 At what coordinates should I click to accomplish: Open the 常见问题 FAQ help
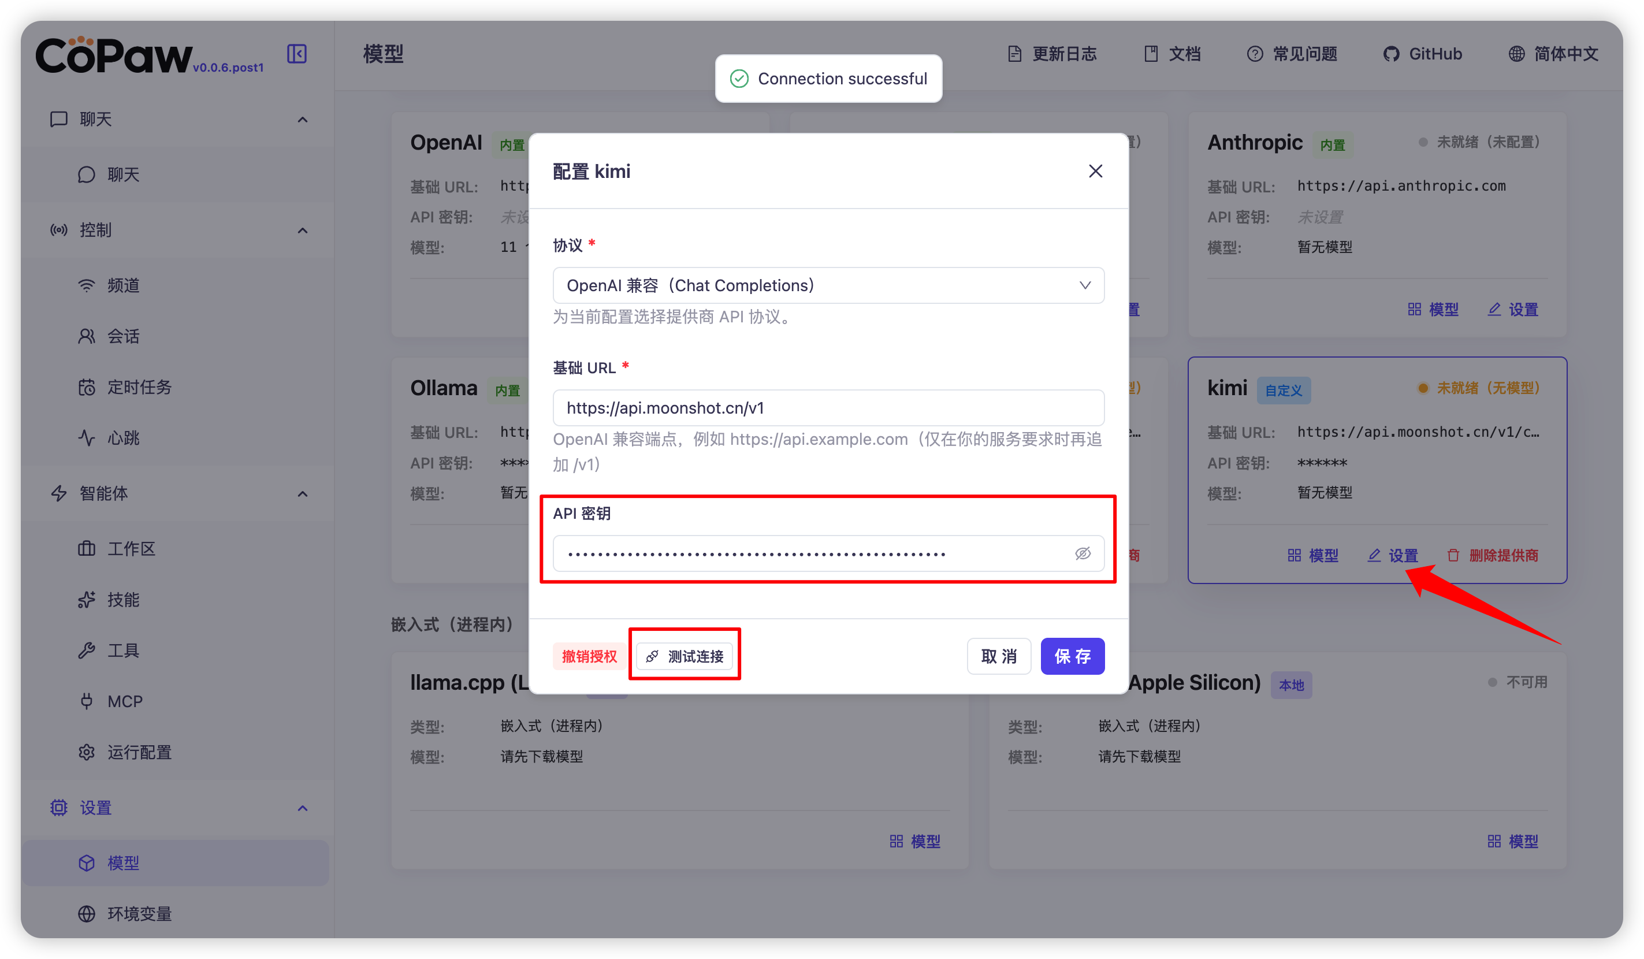point(1292,54)
